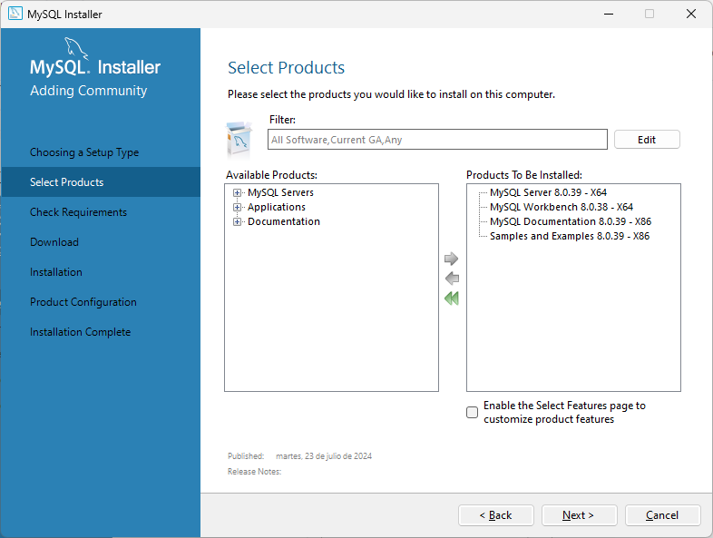Close the MySQL Installer window
713x538 pixels.
(x=690, y=14)
